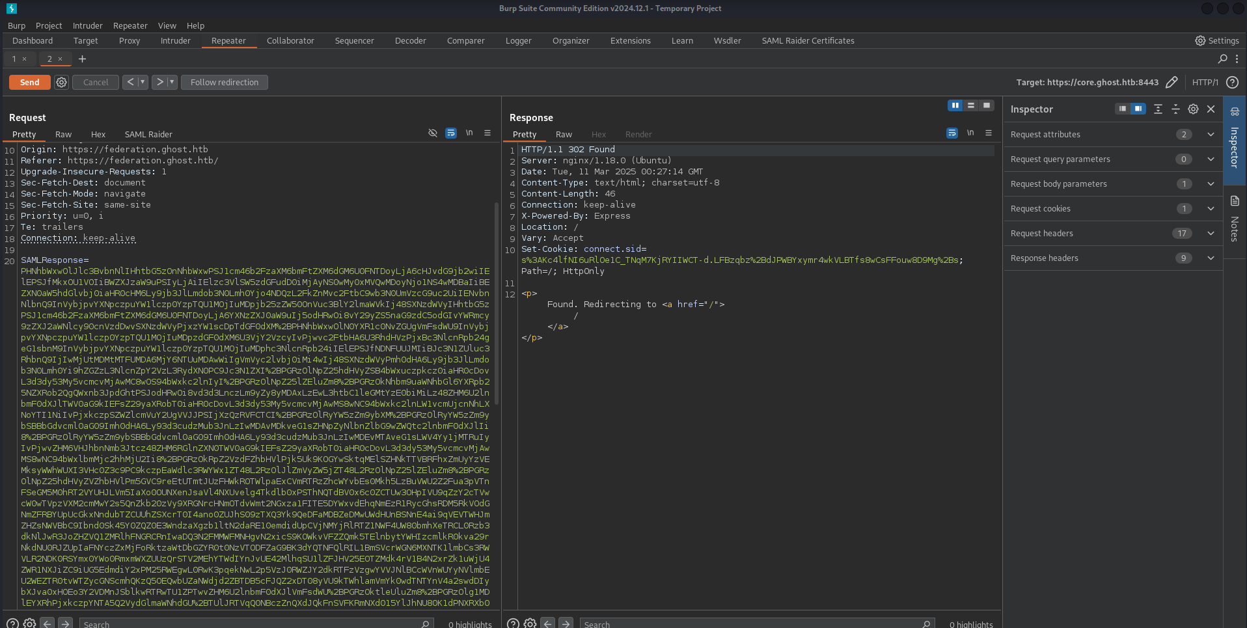Click the Inspector sidebar tab icon

[1235, 111]
